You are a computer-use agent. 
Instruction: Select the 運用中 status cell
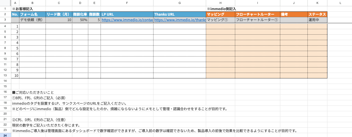point(317,20)
